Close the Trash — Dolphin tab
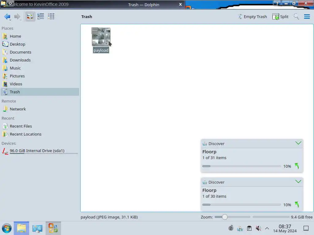The width and height of the screenshot is (314, 235). pos(180,4)
